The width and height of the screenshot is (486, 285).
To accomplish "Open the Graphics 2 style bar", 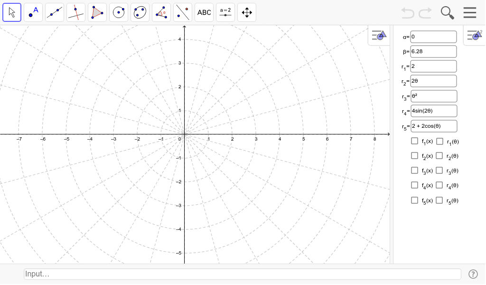I will pyautogui.click(x=475, y=35).
